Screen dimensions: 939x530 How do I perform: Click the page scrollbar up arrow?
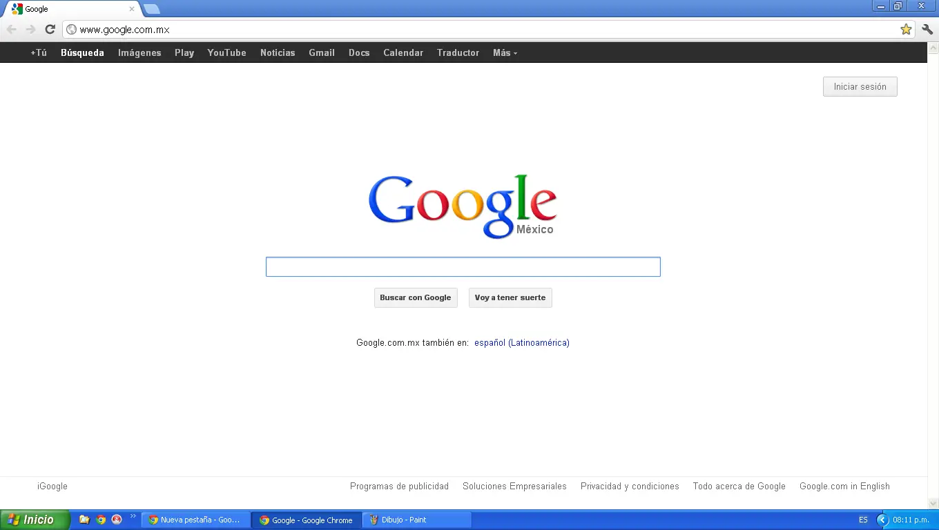[x=933, y=48]
